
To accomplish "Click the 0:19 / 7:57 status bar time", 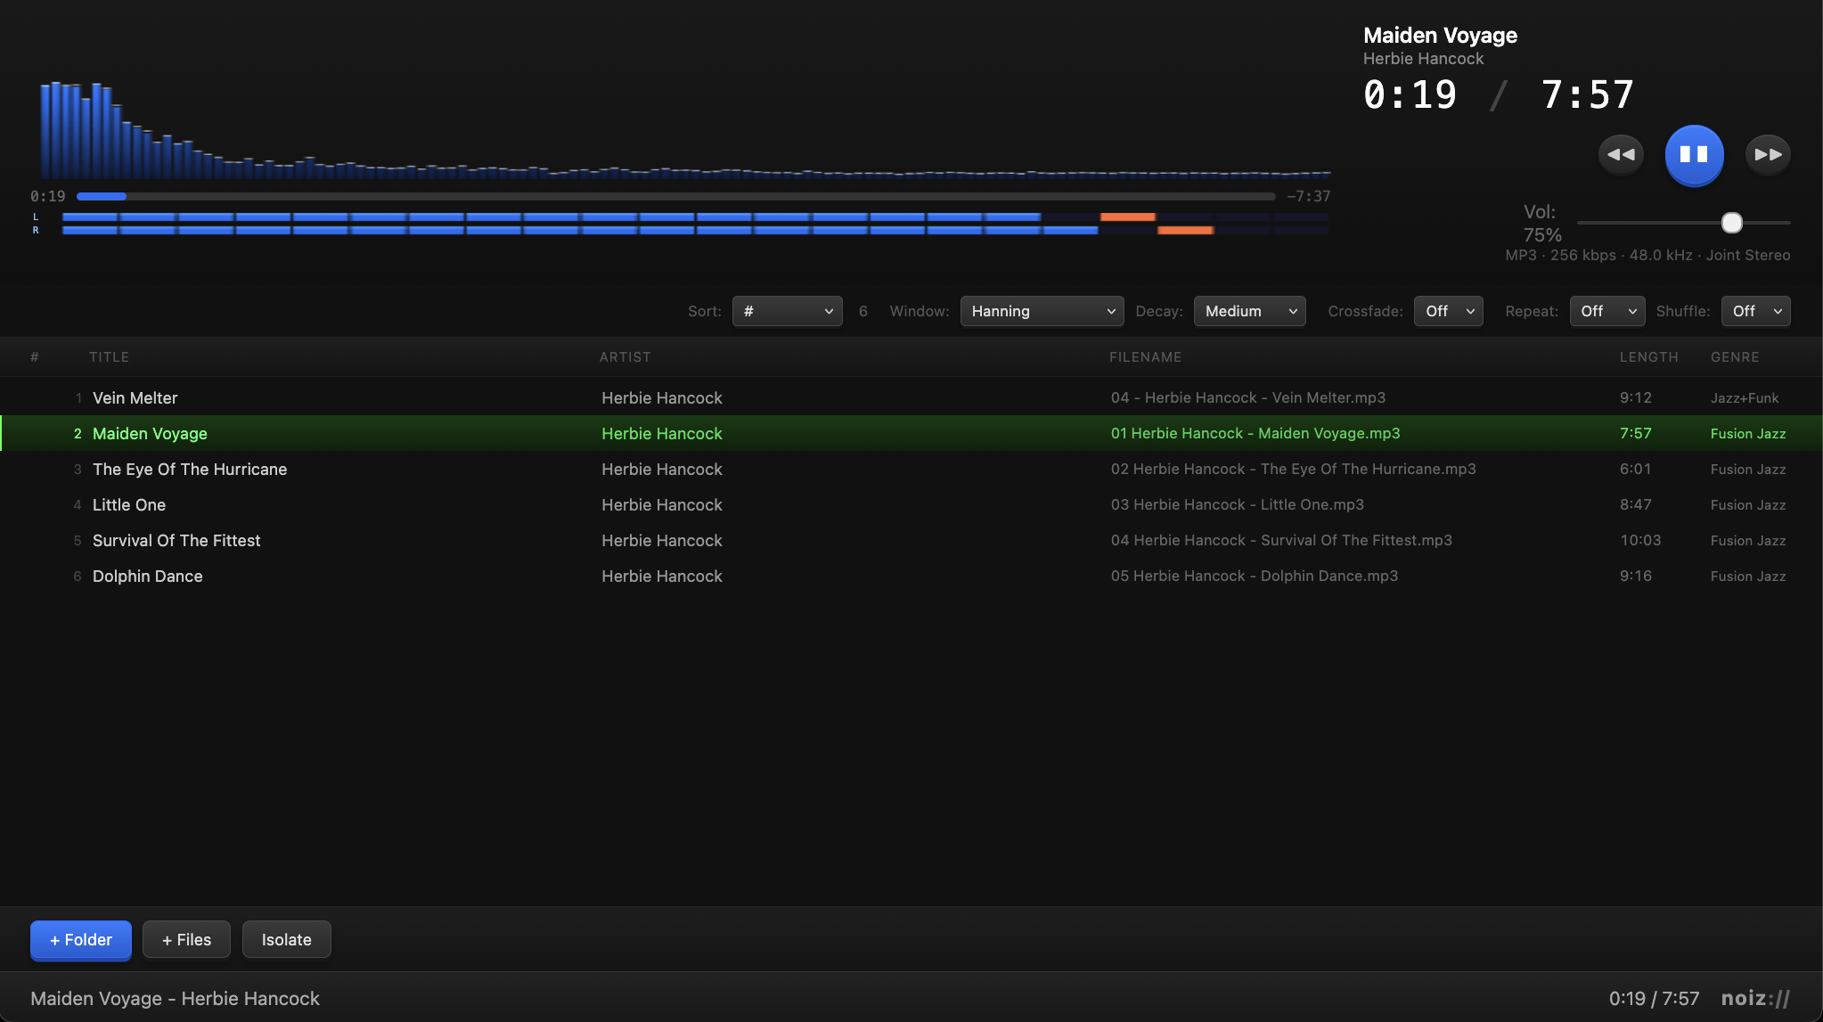I will pyautogui.click(x=1654, y=998).
